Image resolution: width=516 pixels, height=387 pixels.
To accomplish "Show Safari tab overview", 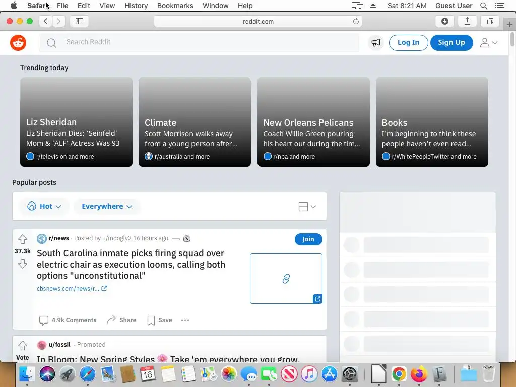I will 490,21.
